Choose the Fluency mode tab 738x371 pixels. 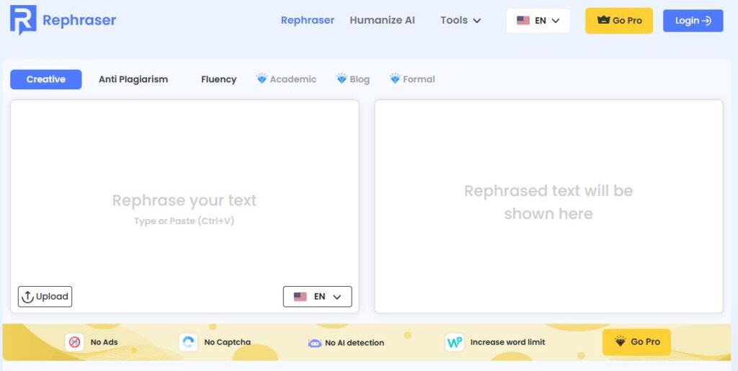click(218, 79)
